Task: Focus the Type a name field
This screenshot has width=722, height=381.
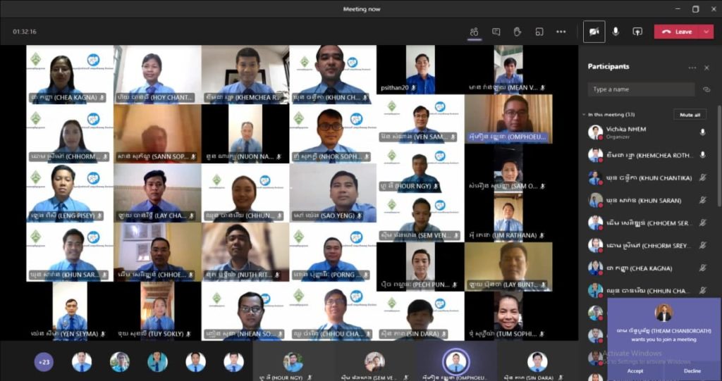Action: click(641, 89)
